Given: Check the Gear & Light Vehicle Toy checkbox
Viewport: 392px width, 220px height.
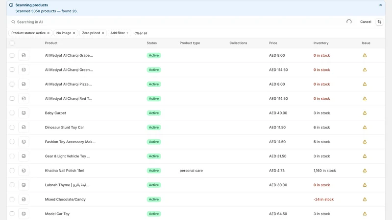Looking at the screenshot, I should click(12, 156).
